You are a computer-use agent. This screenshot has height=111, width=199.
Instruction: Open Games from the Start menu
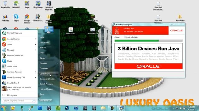coord(42,58)
